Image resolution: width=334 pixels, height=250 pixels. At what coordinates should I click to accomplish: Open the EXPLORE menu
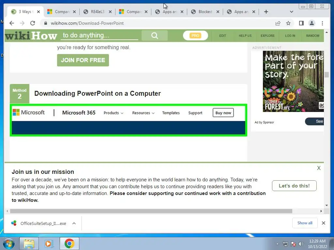(x=267, y=36)
